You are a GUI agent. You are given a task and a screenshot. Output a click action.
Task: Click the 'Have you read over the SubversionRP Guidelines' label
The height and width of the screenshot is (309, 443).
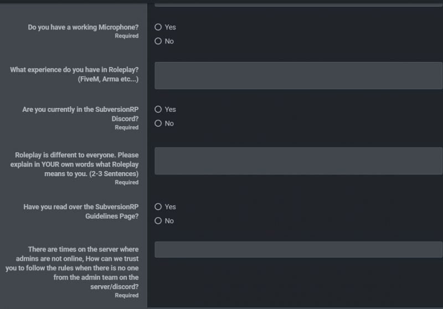pyautogui.click(x=81, y=212)
